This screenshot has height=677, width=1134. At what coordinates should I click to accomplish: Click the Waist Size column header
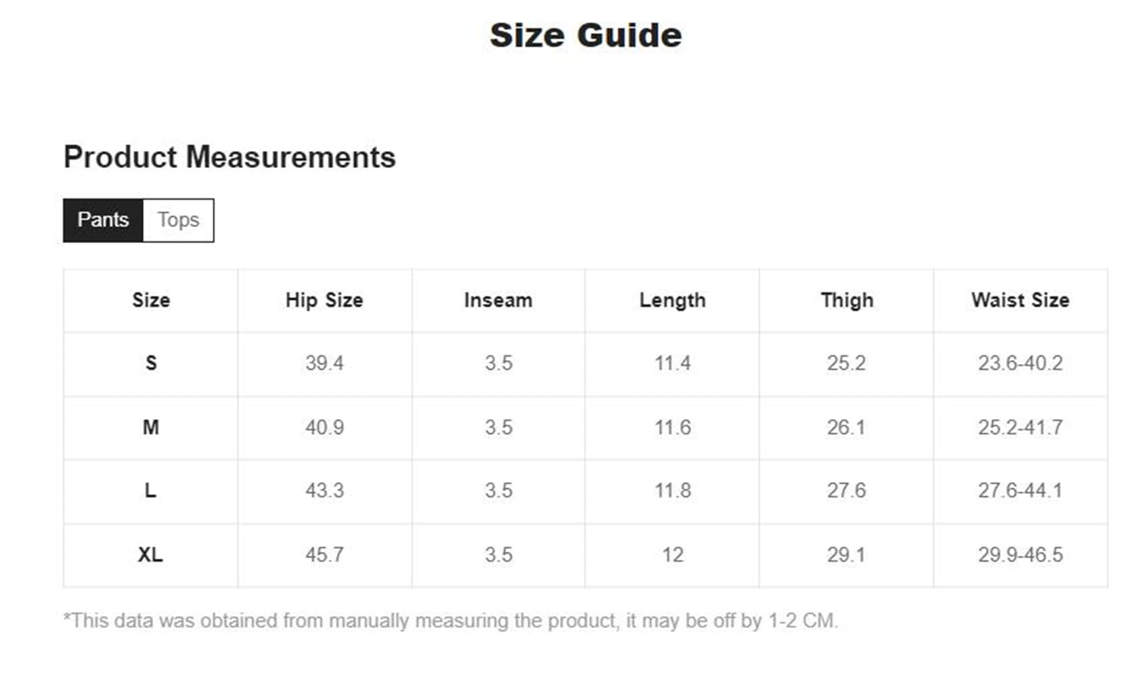click(x=1020, y=300)
